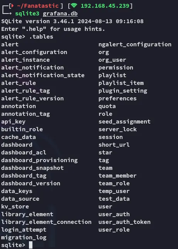Click the prompt arrow before sqlite3 command
178x249 pixels.
click(x=7, y=12)
